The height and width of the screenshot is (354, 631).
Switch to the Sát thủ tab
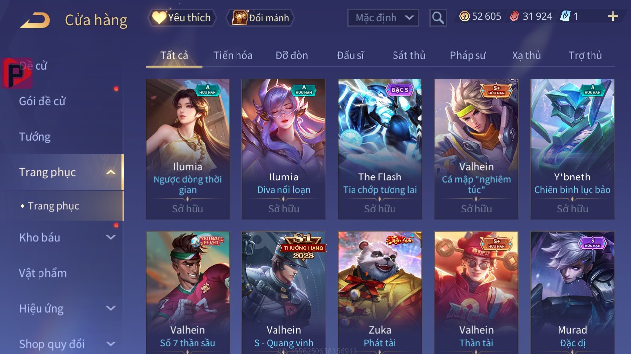(409, 55)
